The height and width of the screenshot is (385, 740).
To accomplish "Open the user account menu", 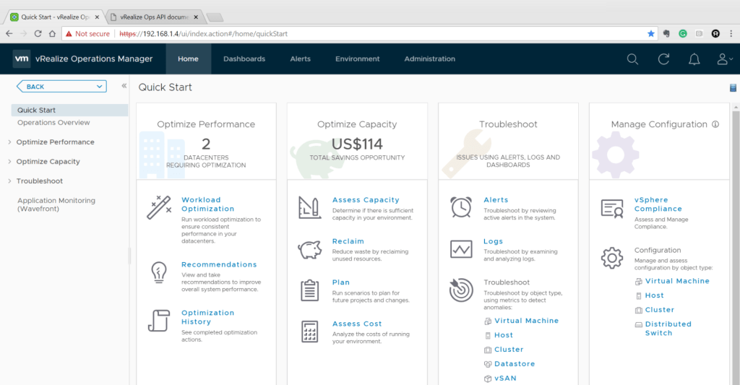I will coord(723,59).
